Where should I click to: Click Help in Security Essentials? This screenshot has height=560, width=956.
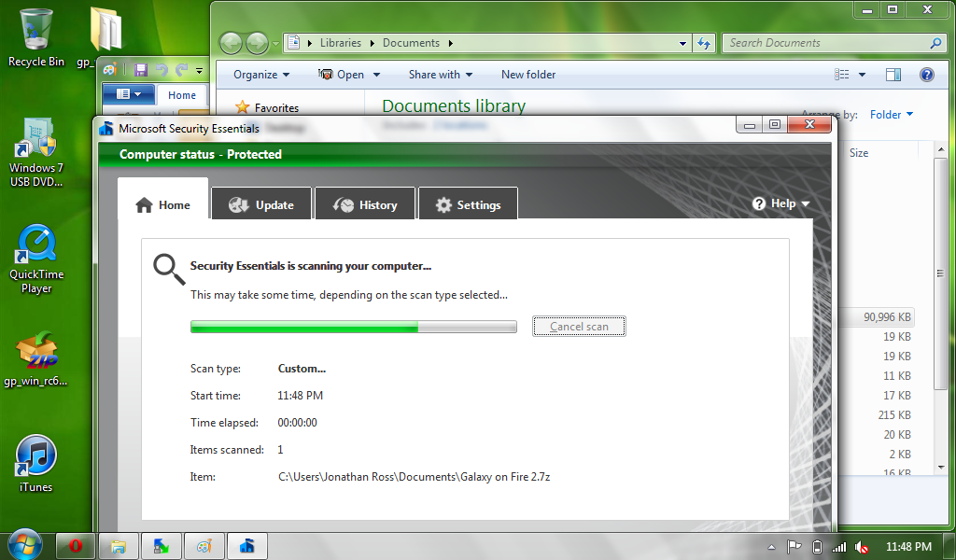[x=783, y=203]
